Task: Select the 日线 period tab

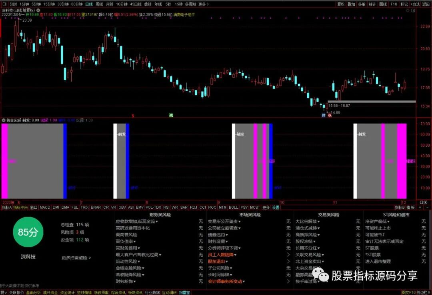Action: tap(89, 4)
